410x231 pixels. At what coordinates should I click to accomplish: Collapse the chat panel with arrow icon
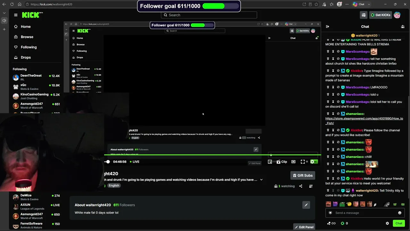pos(327,27)
